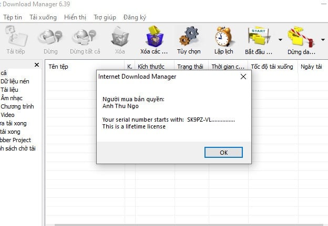Click the horizontal scrollbar at bottom
Screen dimensions: 328x226
189,225
